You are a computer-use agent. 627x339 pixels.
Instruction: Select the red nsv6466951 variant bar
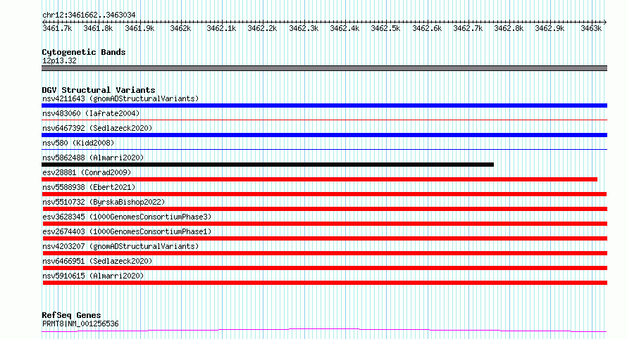tap(325, 269)
